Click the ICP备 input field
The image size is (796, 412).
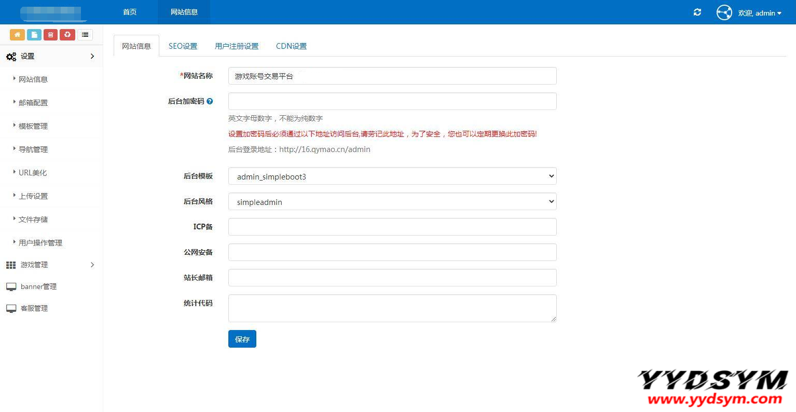(x=392, y=227)
